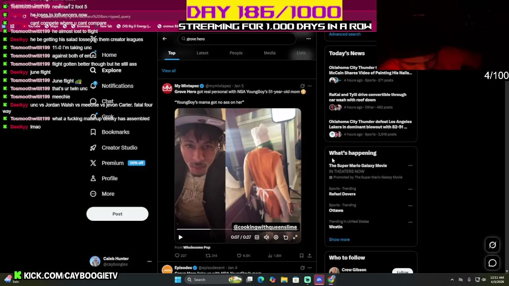Open the Grok floating button on the right edge
Image resolution: width=509 pixels, height=286 pixels.
[492, 245]
